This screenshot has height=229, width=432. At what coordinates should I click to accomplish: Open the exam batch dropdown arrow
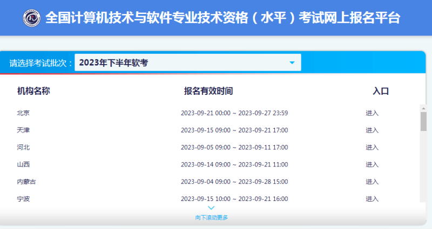tap(292, 63)
